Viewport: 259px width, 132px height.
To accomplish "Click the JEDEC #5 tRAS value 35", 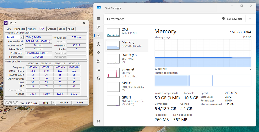I will pos(46,82).
